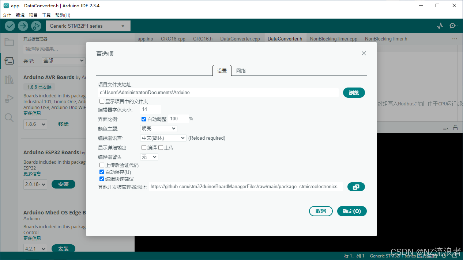
Task: Toggle 显示项目中的文件夹 checkbox
Action: pyautogui.click(x=102, y=101)
